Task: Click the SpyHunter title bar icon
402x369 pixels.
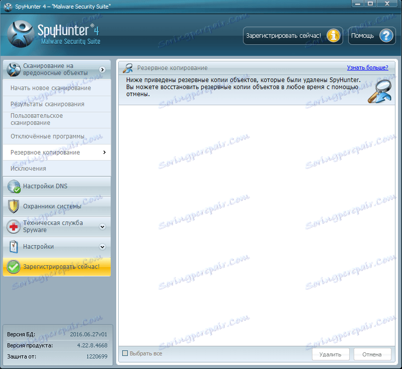Action: click(x=8, y=7)
